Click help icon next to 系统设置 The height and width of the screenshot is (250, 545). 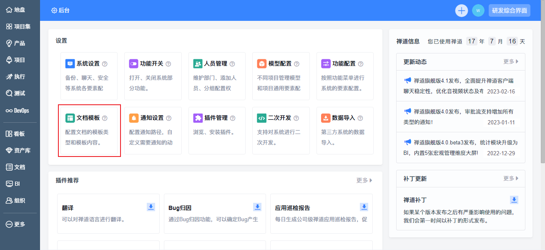click(105, 64)
